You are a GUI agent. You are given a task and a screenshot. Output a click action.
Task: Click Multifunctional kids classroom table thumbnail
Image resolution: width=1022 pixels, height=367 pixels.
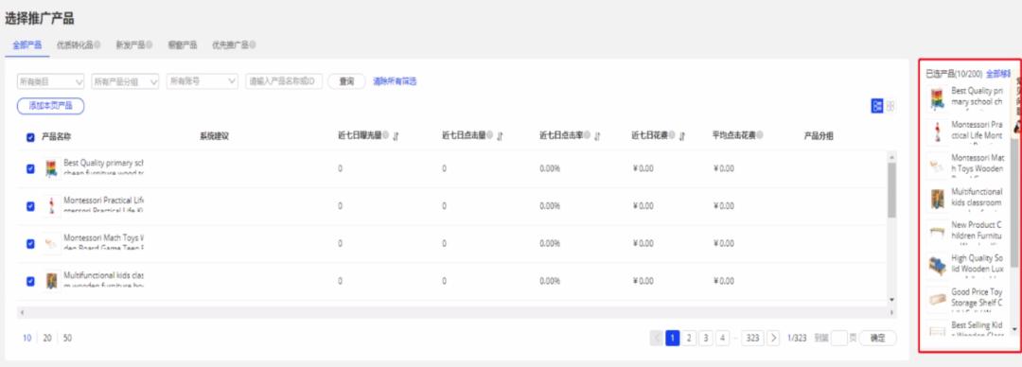51,282
